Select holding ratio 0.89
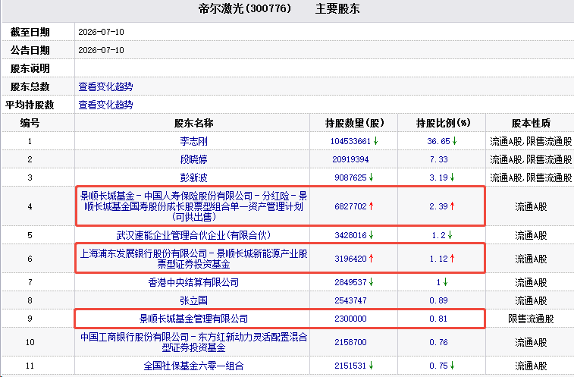The image size is (574, 377). pyautogui.click(x=438, y=300)
